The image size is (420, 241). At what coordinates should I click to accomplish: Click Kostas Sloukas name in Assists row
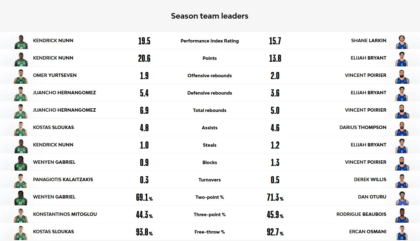point(54,127)
